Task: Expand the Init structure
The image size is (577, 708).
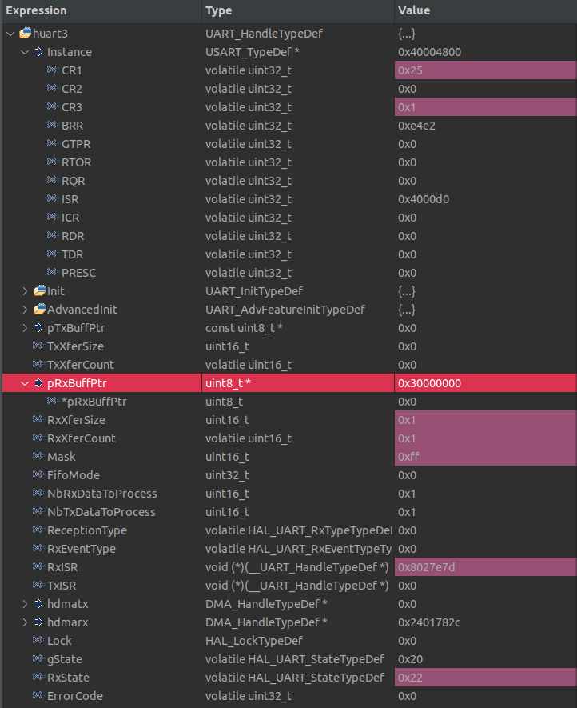Action: (x=24, y=291)
